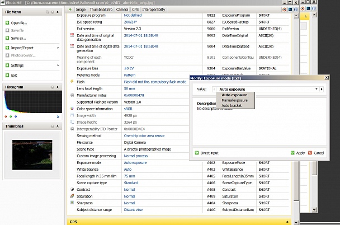This screenshot has height=225, width=340.
Task: Click the orange toolbar icon in the front PhotoME window
Action: [284, 10]
